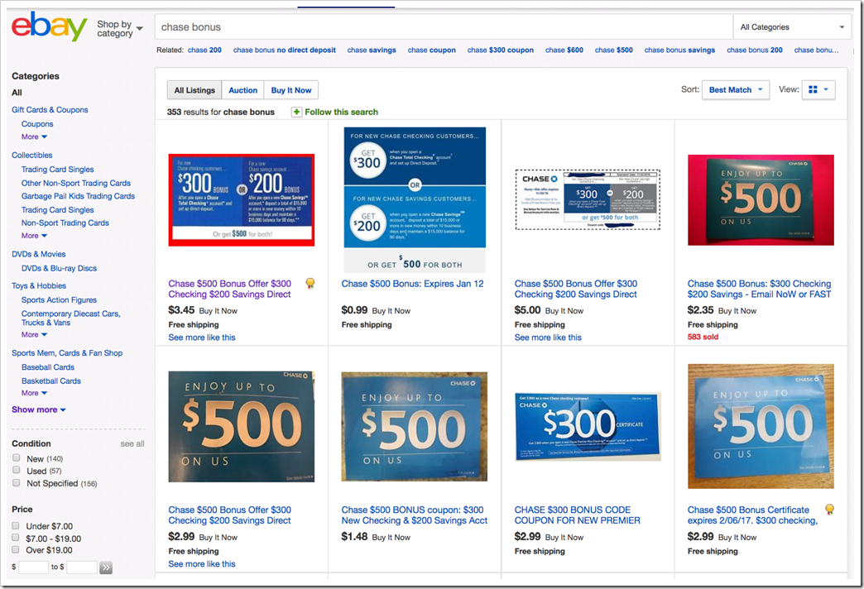Open thumbnail of $3.45 red-bordered Chase listing
Screen dimensions: 864x589
pyautogui.click(x=242, y=200)
